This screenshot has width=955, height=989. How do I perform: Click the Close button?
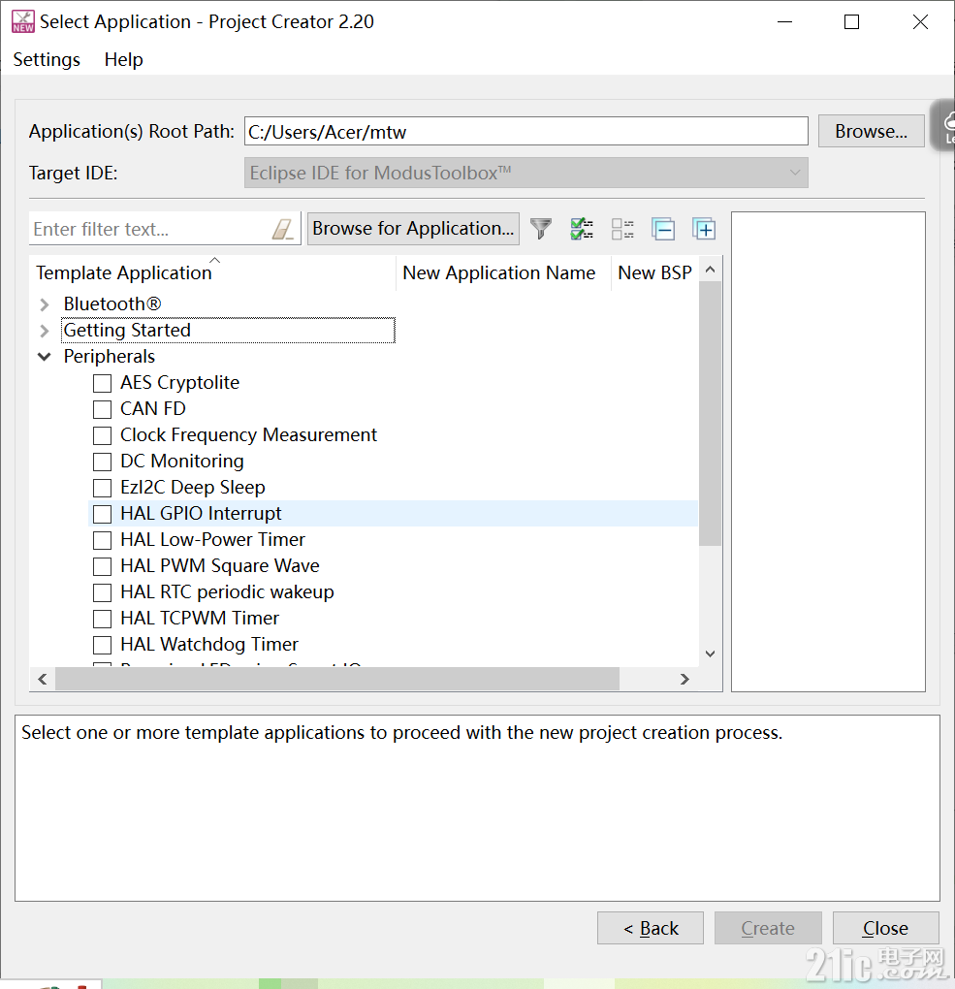click(885, 928)
